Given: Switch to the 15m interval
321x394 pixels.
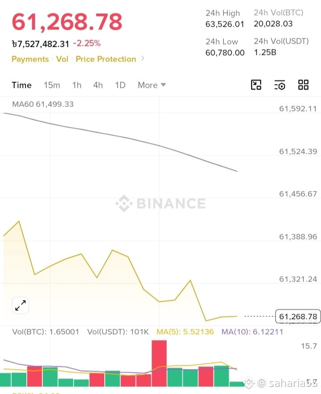Looking at the screenshot, I should [52, 85].
